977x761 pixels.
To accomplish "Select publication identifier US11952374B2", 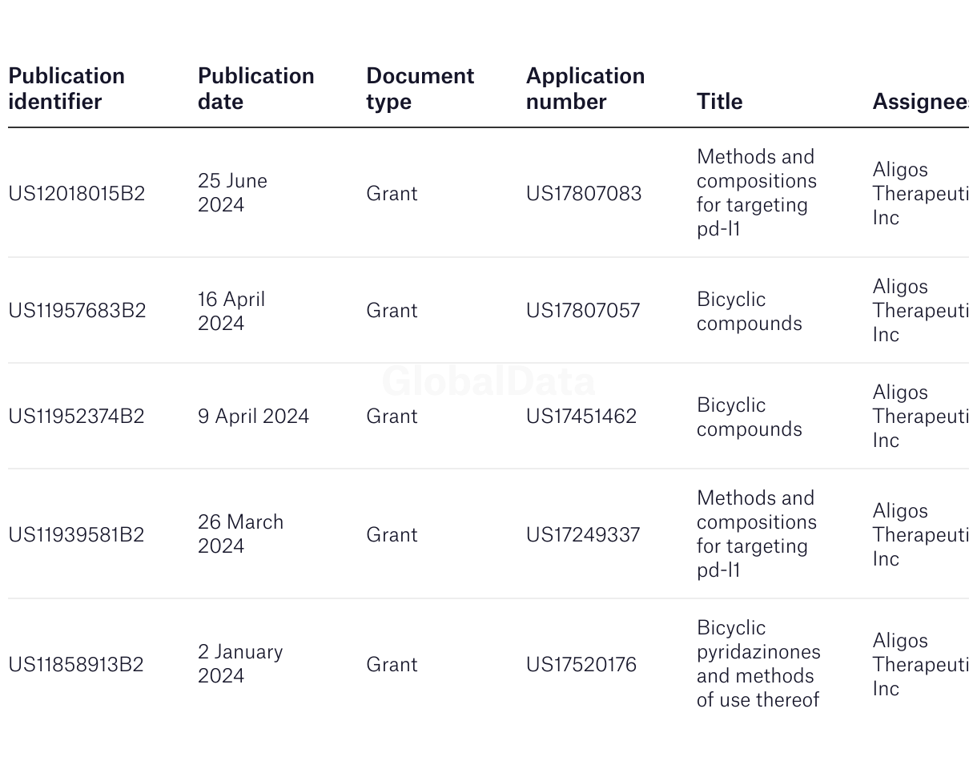I will pyautogui.click(x=76, y=417).
